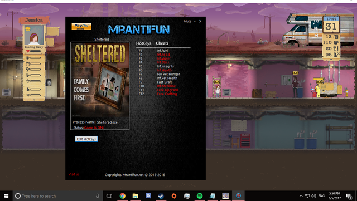This screenshot has width=357, height=201.
Task: Open Task View on taskbar
Action: pyautogui.click(x=109, y=196)
